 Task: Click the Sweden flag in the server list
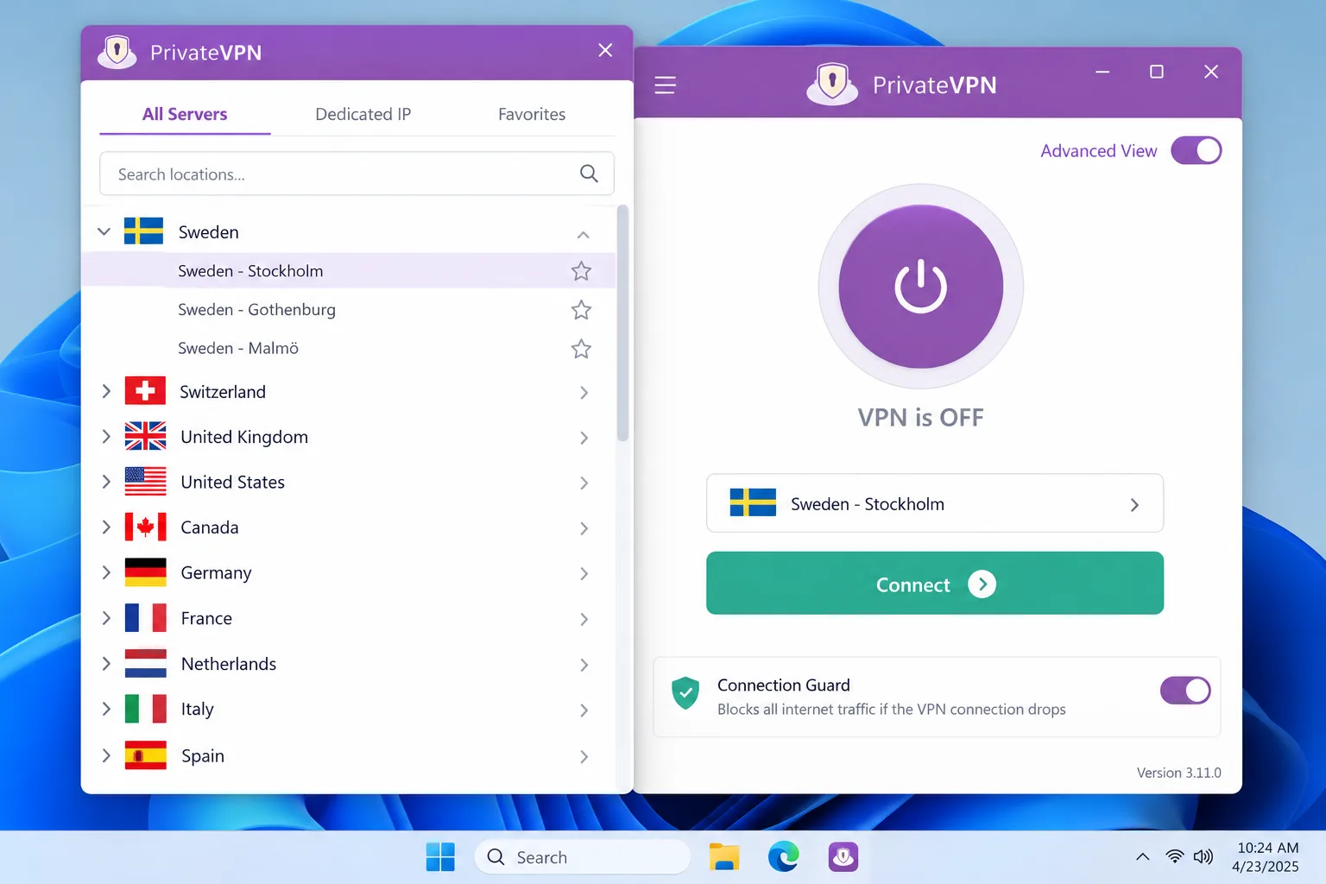tap(143, 231)
